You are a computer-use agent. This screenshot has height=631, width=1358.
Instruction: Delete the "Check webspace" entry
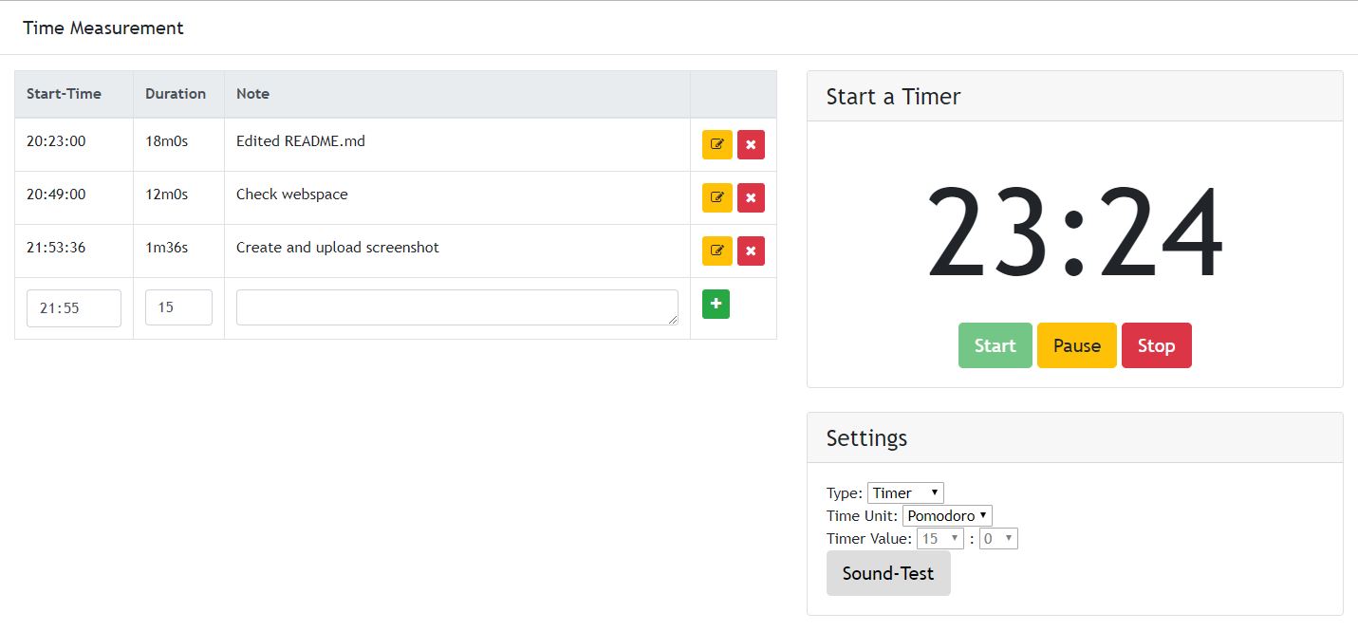click(751, 197)
